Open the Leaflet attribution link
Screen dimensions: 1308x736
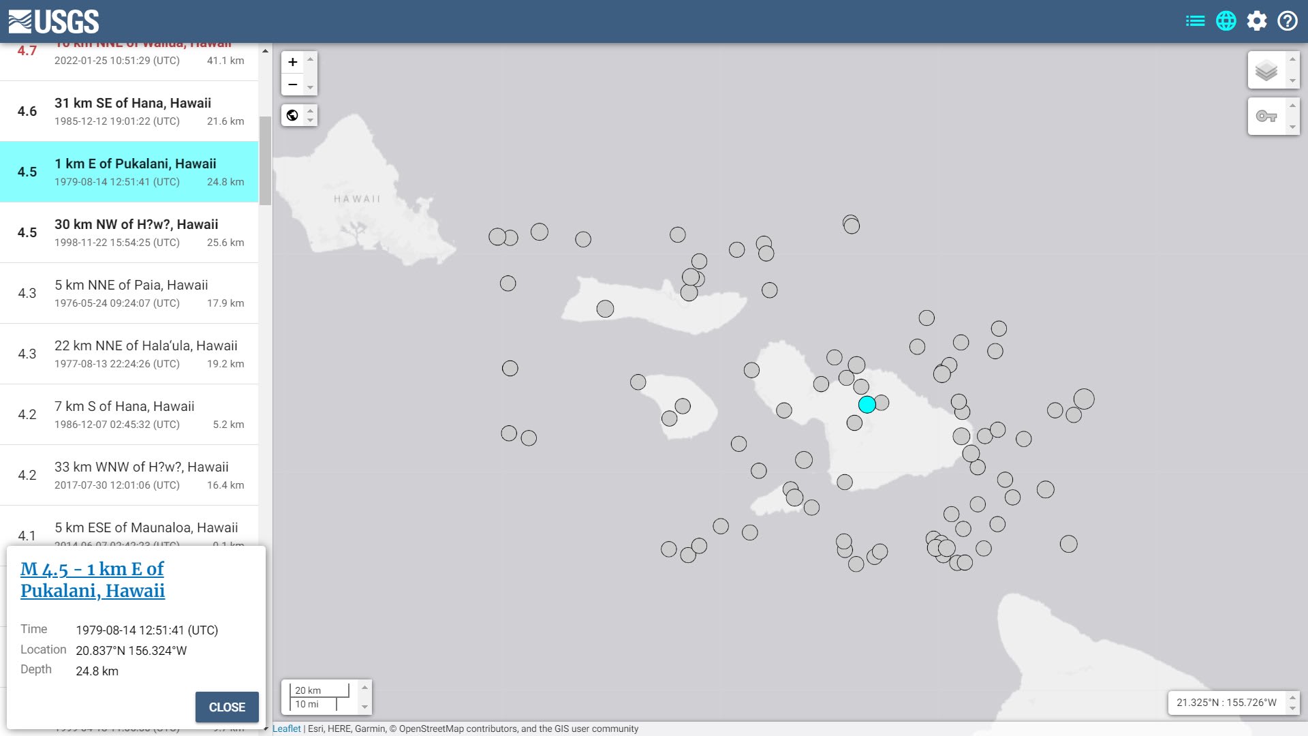[x=286, y=729]
